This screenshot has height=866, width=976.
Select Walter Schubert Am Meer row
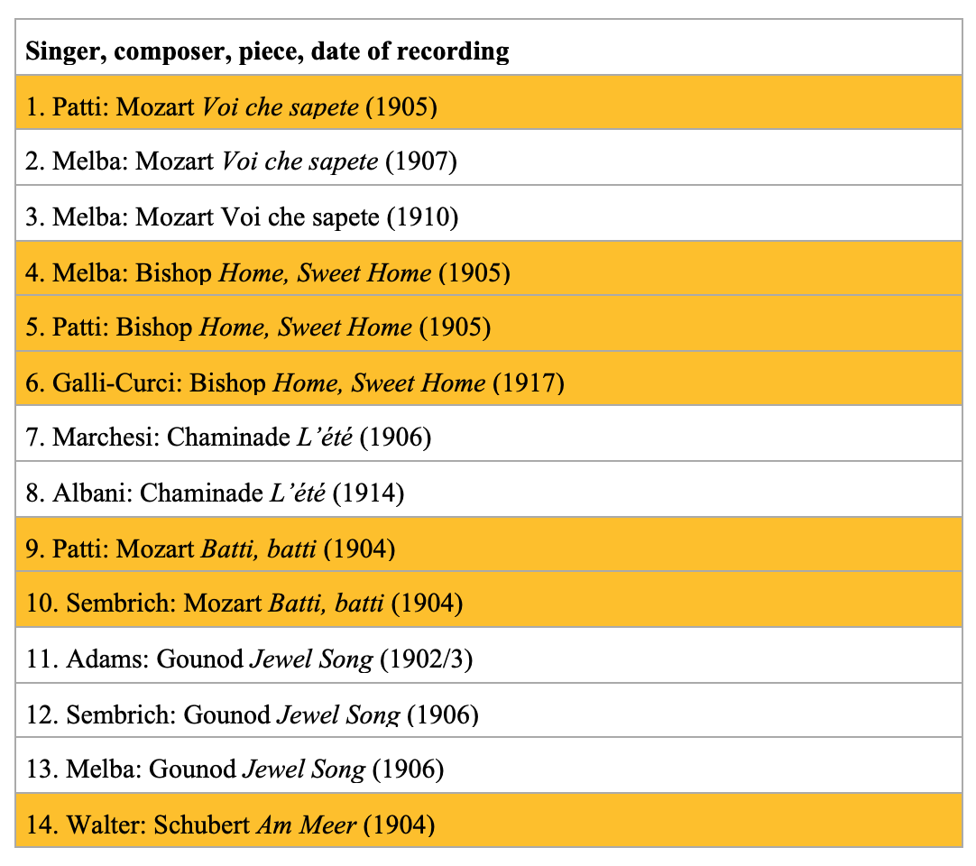pos(230,825)
